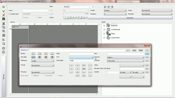The height and width of the screenshot is (98, 175).
Task: Open the Value dropdown in Field dialog
Action: click(132, 65)
